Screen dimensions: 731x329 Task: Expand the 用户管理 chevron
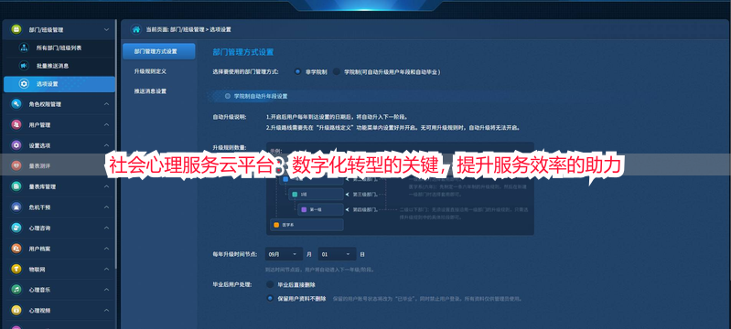[106, 125]
